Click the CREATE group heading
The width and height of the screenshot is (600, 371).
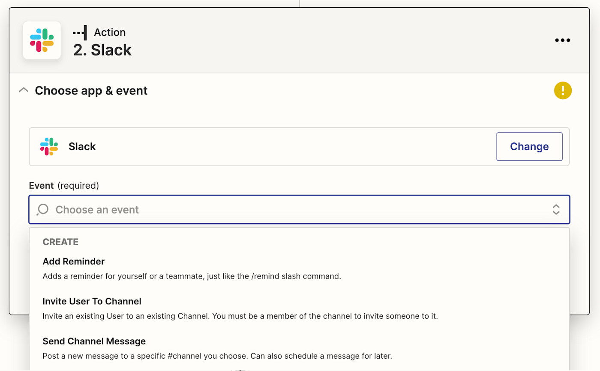(60, 242)
